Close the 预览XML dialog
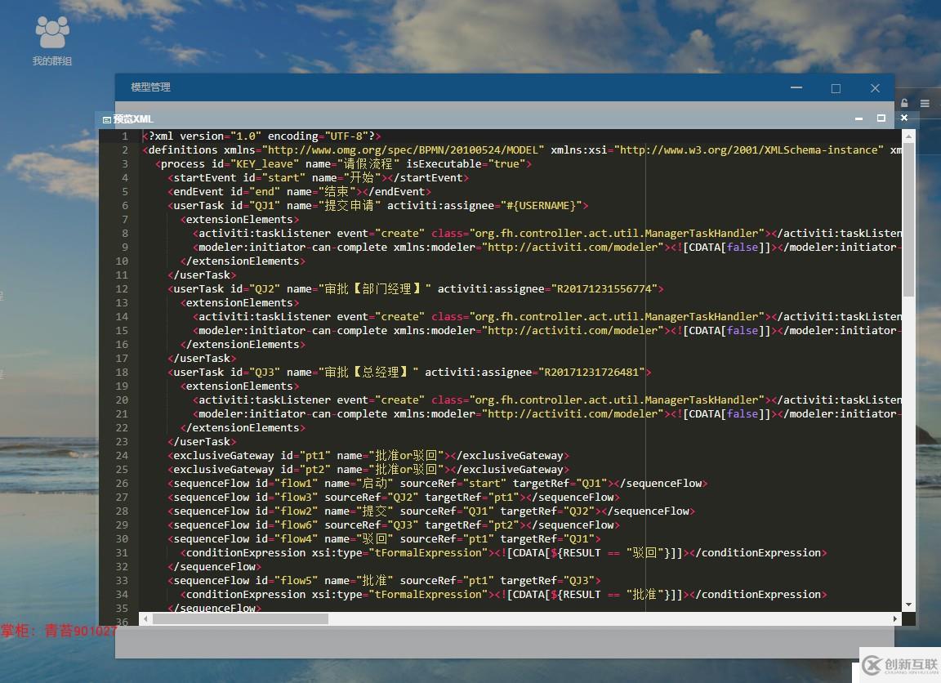 904,118
